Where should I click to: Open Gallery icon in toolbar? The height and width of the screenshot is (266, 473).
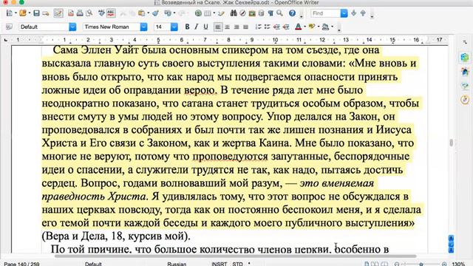click(x=252, y=13)
